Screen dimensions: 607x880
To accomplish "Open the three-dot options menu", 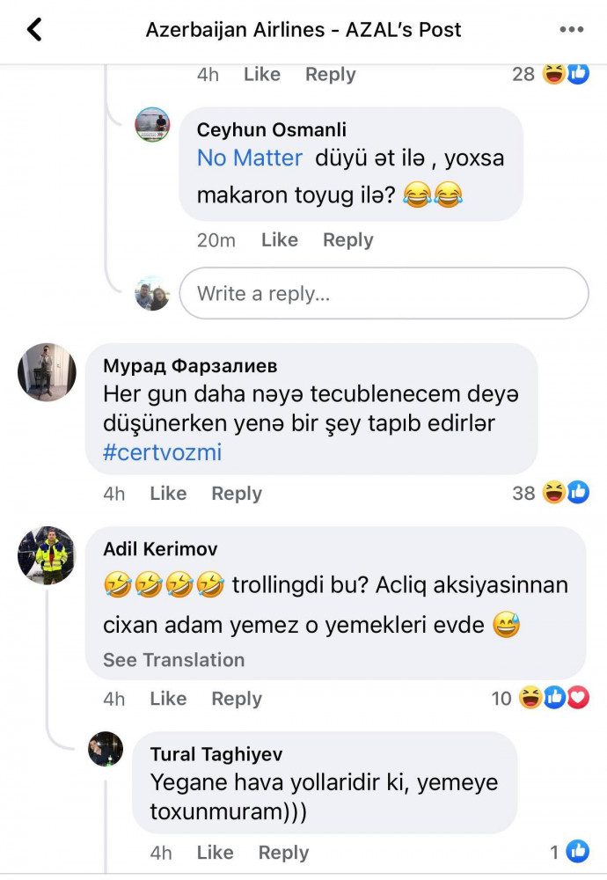I will (572, 30).
